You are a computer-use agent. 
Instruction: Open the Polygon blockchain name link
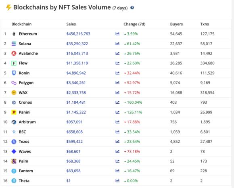[x=26, y=83]
